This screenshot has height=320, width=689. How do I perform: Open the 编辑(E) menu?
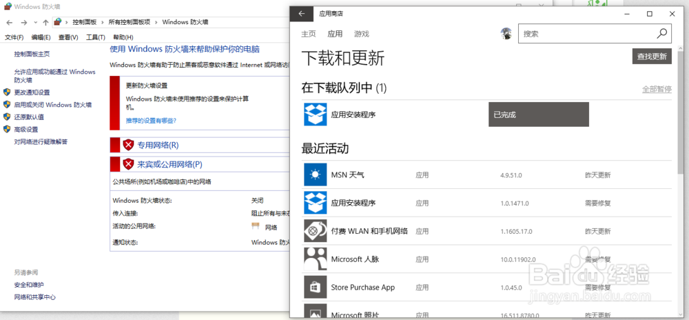coord(41,37)
